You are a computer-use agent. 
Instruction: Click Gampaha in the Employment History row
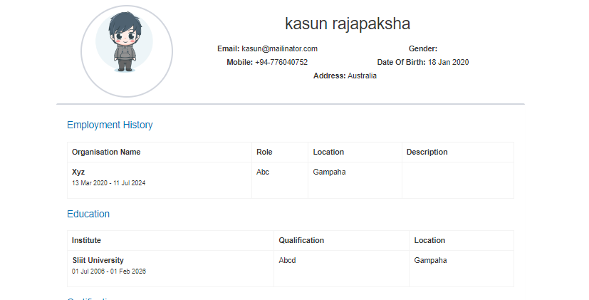tap(329, 172)
